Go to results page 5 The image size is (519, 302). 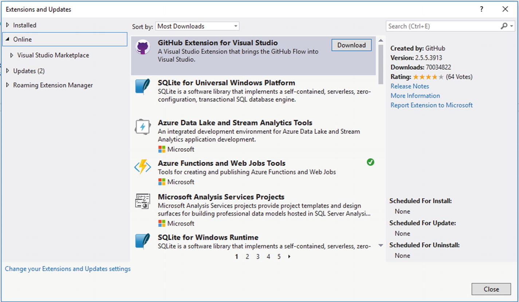pyautogui.click(x=279, y=257)
